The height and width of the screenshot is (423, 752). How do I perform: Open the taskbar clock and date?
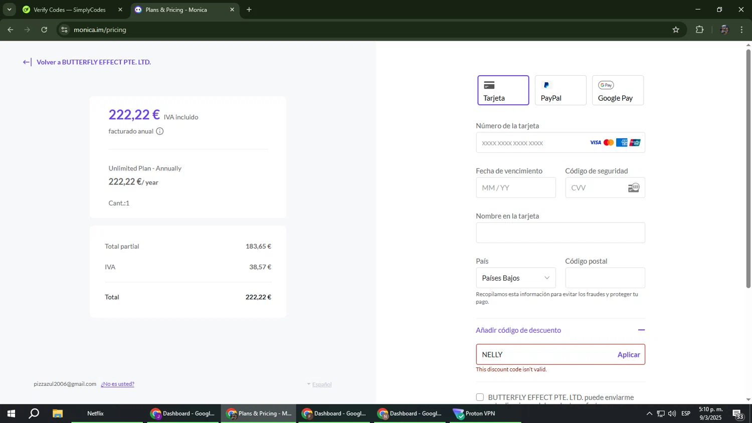[x=711, y=413]
